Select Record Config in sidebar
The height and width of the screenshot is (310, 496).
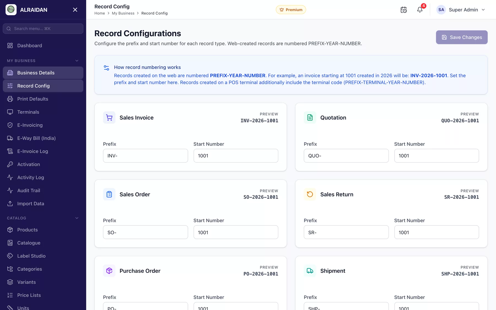[43, 86]
